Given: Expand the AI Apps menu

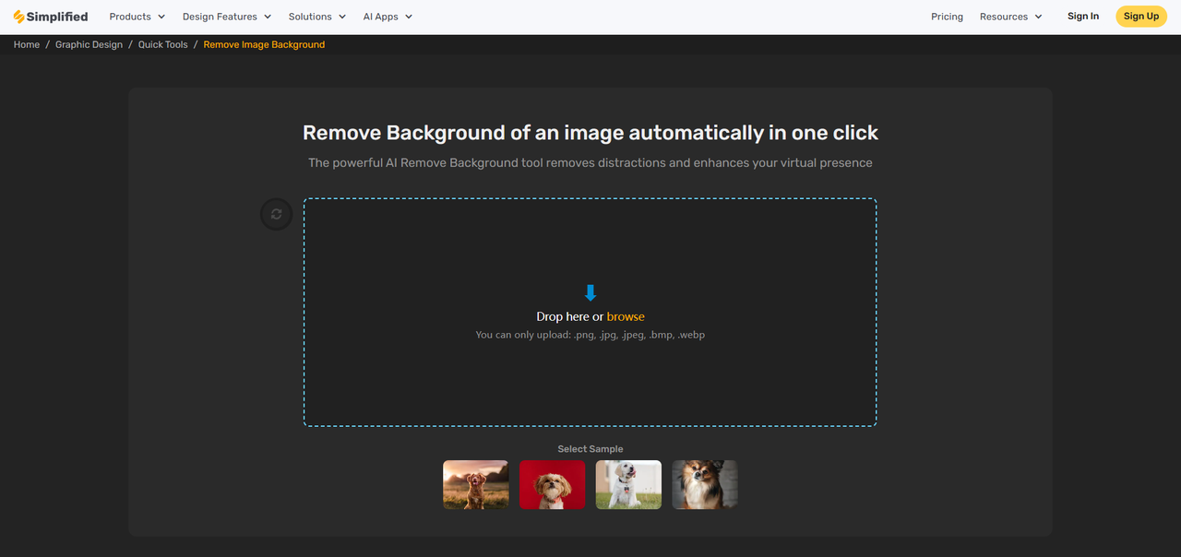Looking at the screenshot, I should (x=388, y=17).
